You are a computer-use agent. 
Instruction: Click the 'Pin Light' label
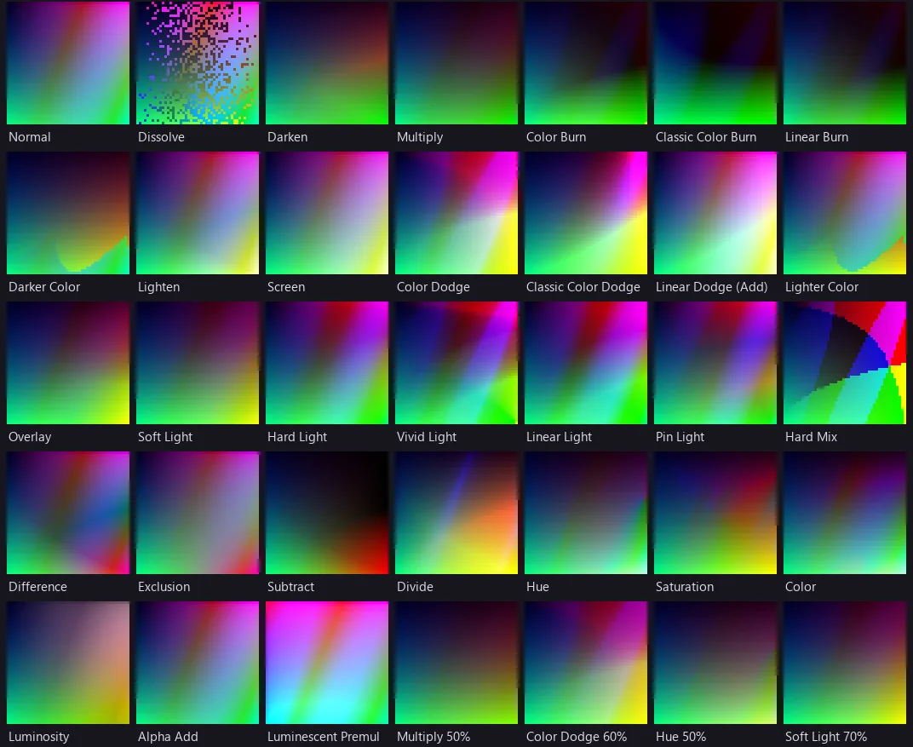pyautogui.click(x=680, y=437)
